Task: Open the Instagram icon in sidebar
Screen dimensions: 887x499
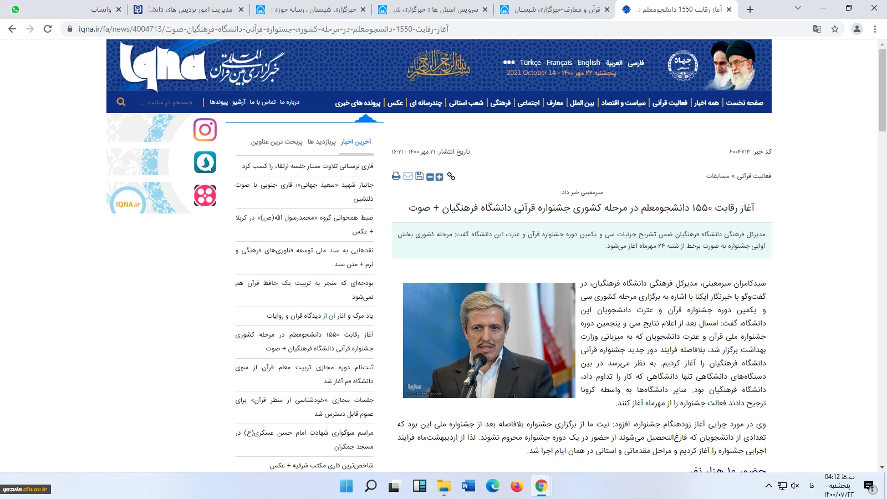Action: point(205,130)
